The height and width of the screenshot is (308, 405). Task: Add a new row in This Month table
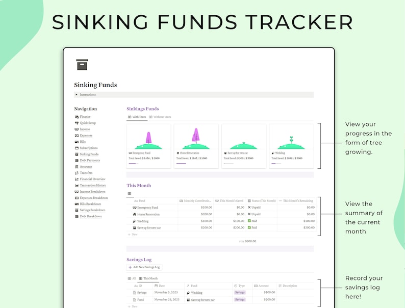point(133,235)
